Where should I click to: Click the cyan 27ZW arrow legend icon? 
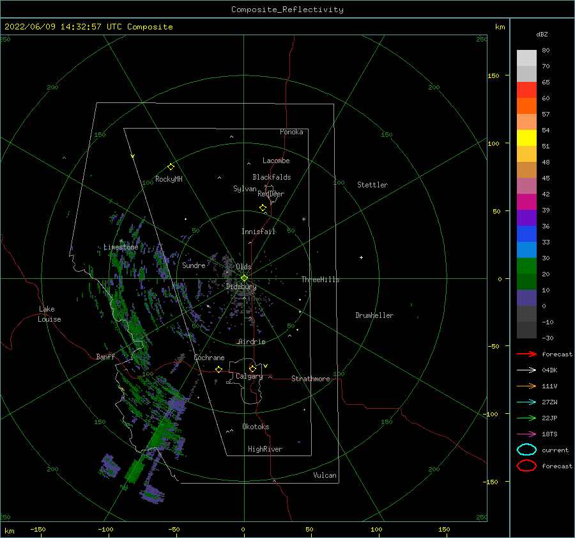point(526,402)
